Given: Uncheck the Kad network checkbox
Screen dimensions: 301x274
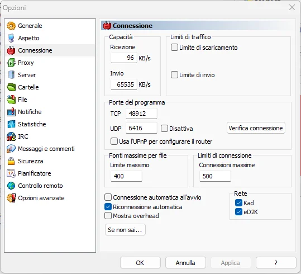Looking at the screenshot, I should 238,202.
